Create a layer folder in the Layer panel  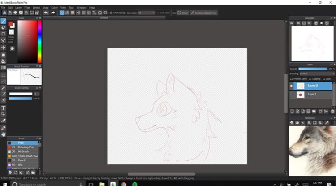(x=314, y=111)
